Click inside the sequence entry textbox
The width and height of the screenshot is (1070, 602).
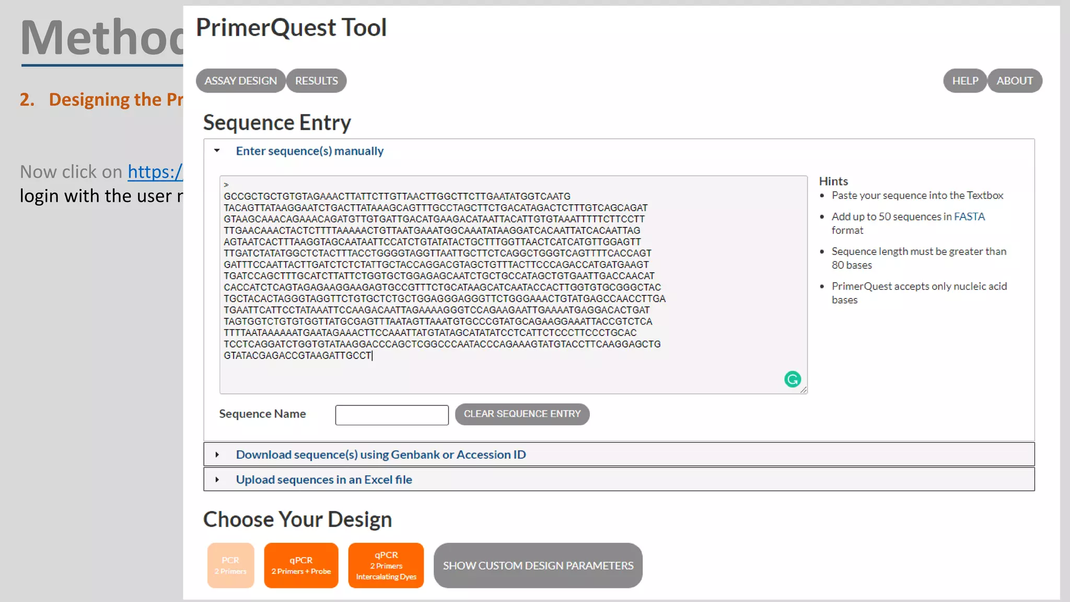514,285
